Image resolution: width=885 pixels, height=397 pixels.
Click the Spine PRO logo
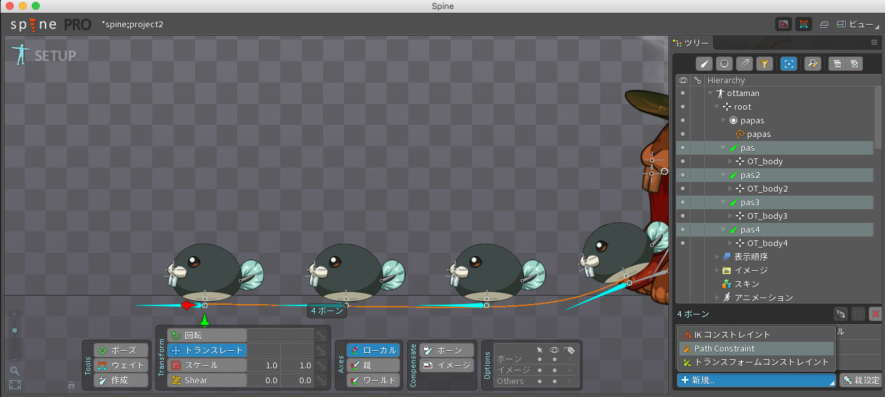50,25
